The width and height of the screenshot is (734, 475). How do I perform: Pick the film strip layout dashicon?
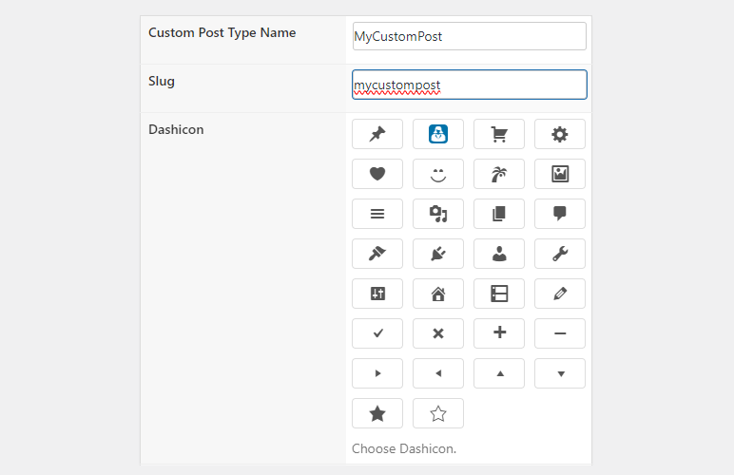coord(499,294)
